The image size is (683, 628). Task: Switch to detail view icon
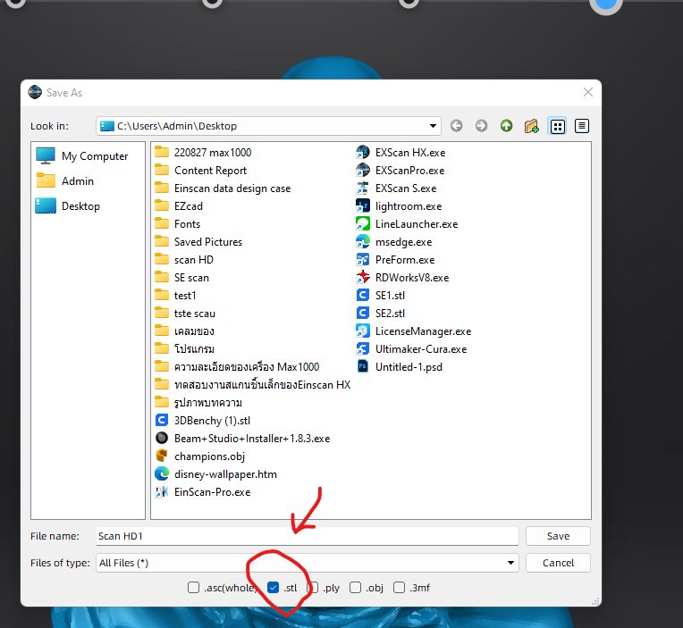tap(582, 126)
